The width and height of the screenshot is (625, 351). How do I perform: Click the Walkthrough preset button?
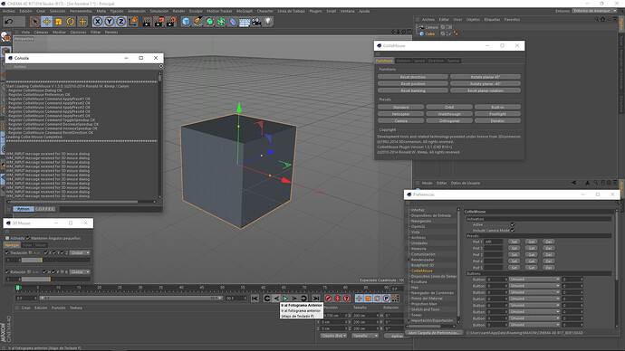coord(449,114)
